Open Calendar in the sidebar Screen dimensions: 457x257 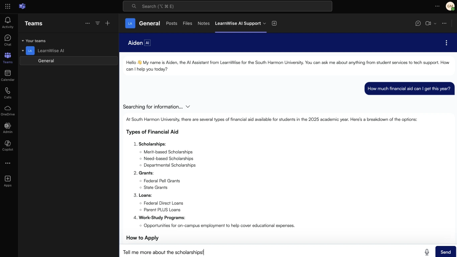click(x=8, y=75)
